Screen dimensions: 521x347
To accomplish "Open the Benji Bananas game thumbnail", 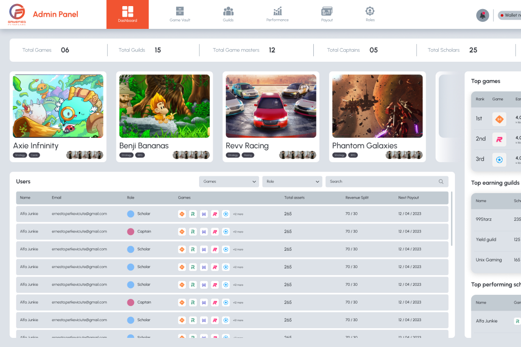I will tap(165, 106).
